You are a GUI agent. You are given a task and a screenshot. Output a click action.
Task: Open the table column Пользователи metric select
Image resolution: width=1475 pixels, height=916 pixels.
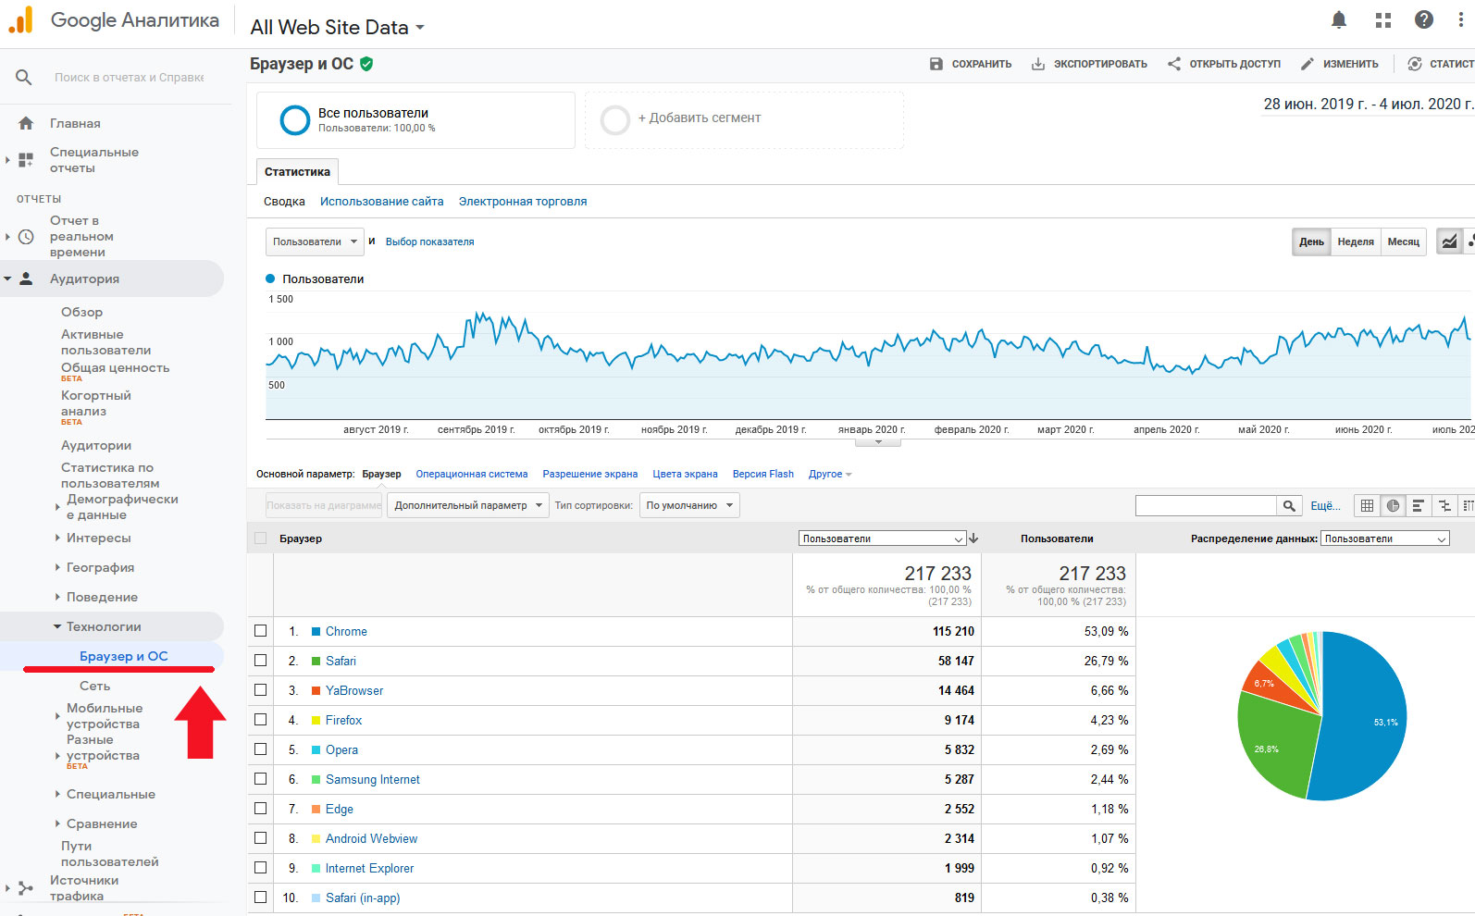[x=882, y=538]
